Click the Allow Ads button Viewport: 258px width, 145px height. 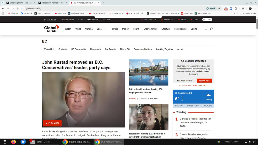(x=204, y=81)
